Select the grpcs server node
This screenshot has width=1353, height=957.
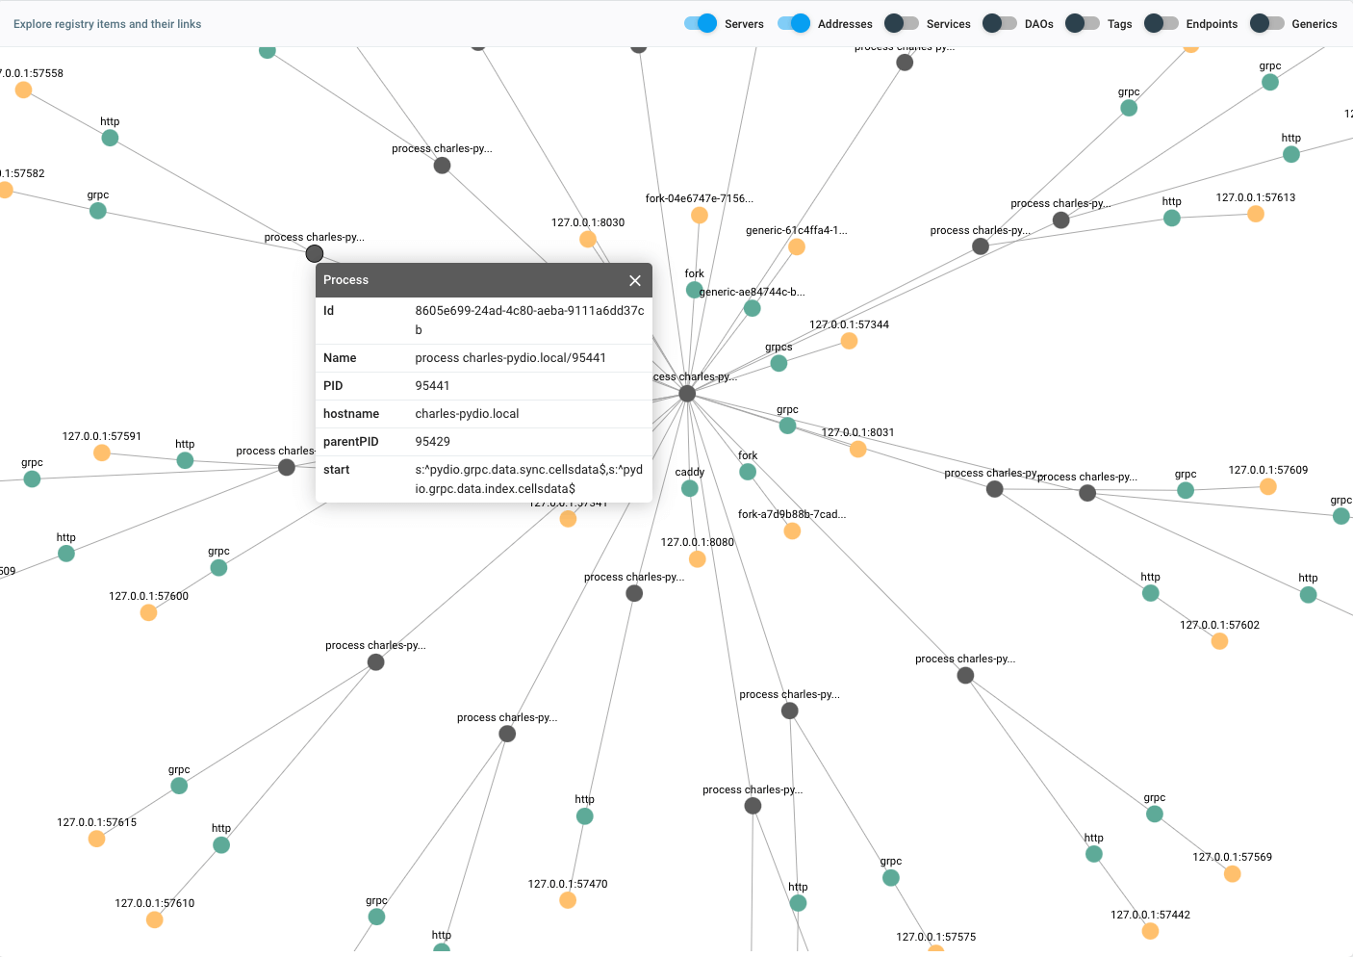(x=779, y=364)
